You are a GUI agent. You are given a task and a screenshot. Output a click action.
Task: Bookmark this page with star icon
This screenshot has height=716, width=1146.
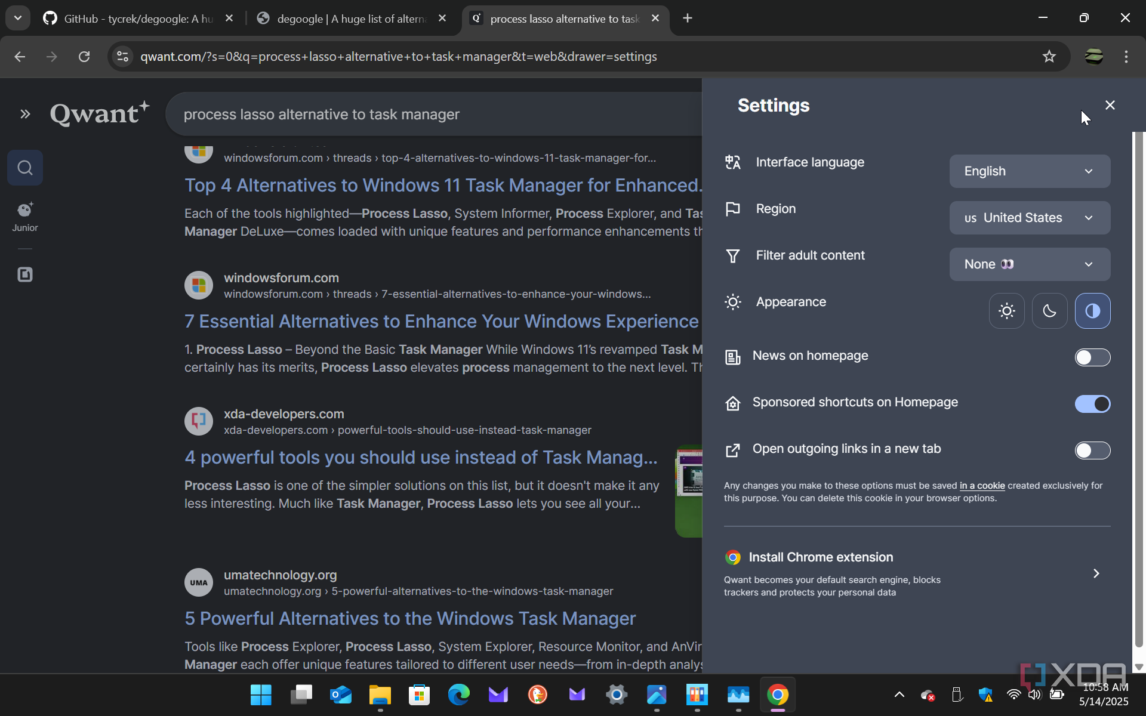coord(1049,57)
